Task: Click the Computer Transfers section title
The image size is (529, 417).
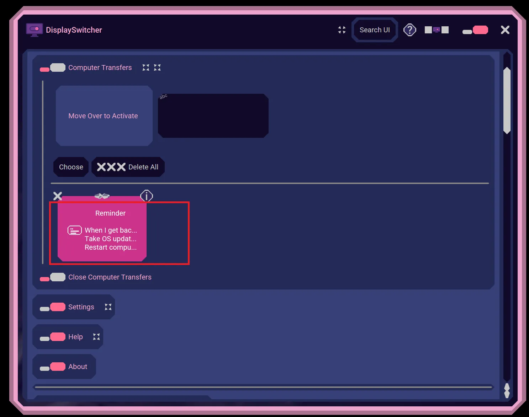Action: [x=100, y=67]
